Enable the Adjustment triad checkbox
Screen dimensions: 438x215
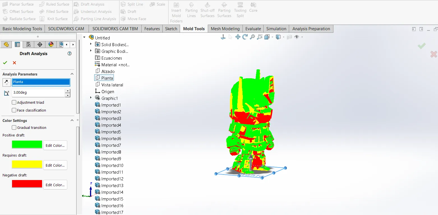coord(14,102)
